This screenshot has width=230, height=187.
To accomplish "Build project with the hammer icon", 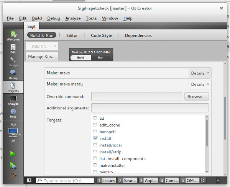I will (x=13, y=176).
